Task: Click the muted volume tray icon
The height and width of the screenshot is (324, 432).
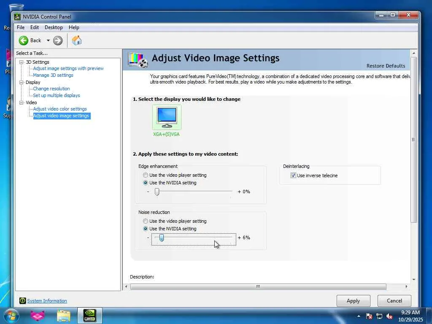Action: [389, 316]
